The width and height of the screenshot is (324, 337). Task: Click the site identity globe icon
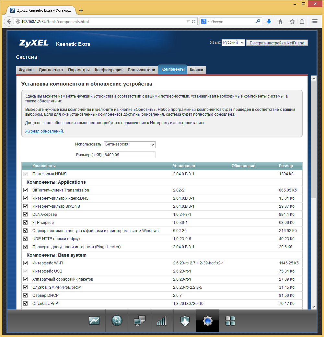(x=18, y=21)
